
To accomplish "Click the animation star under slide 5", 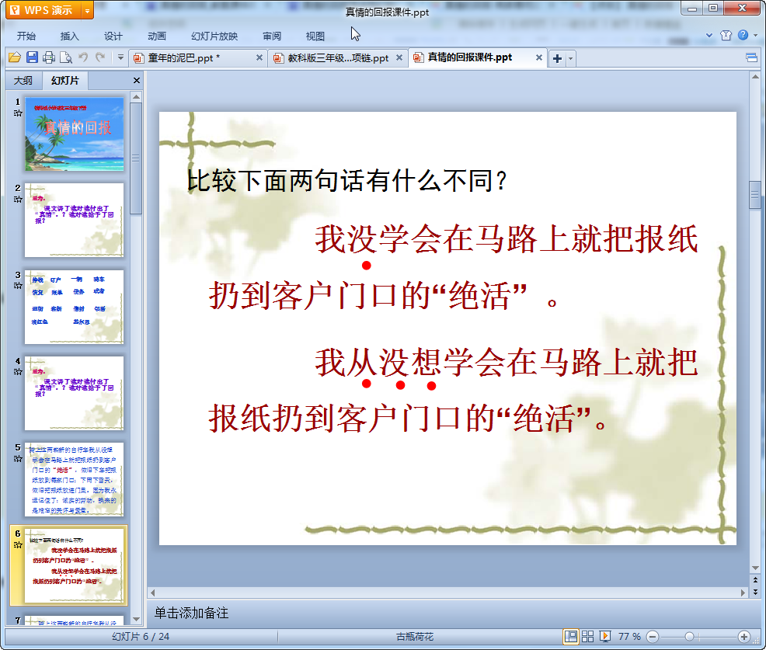I will pos(18,458).
